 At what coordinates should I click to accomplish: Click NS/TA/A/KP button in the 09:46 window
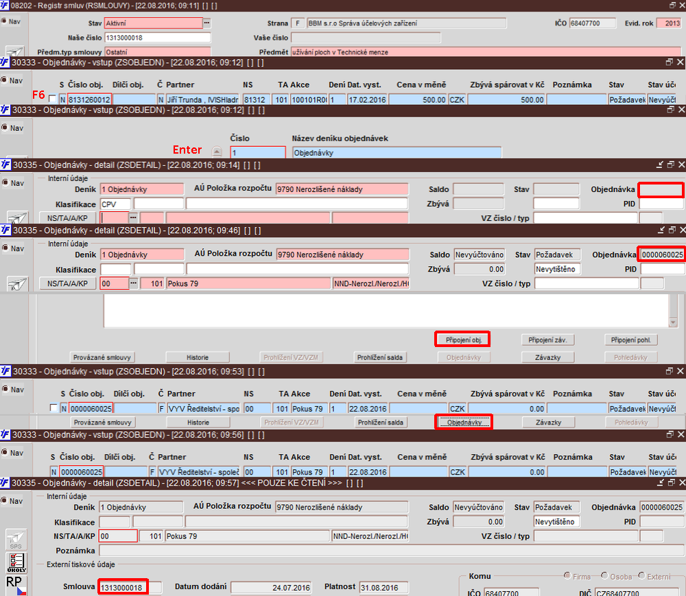(67, 283)
